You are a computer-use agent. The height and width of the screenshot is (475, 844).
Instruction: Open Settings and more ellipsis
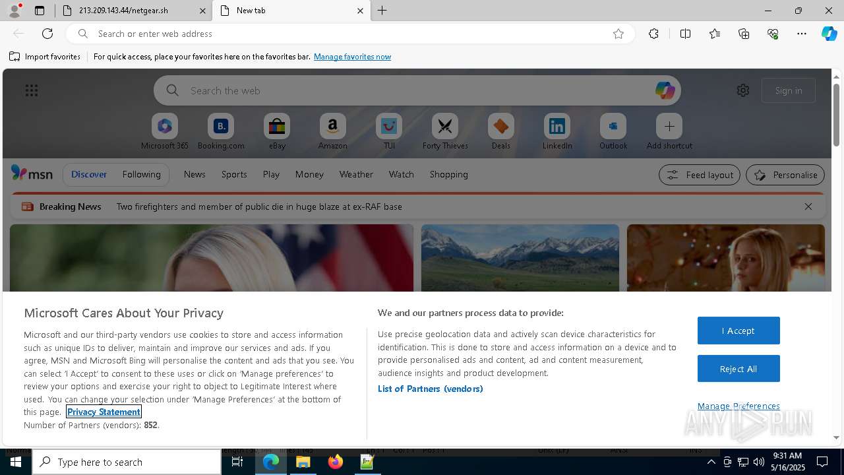coord(802,34)
